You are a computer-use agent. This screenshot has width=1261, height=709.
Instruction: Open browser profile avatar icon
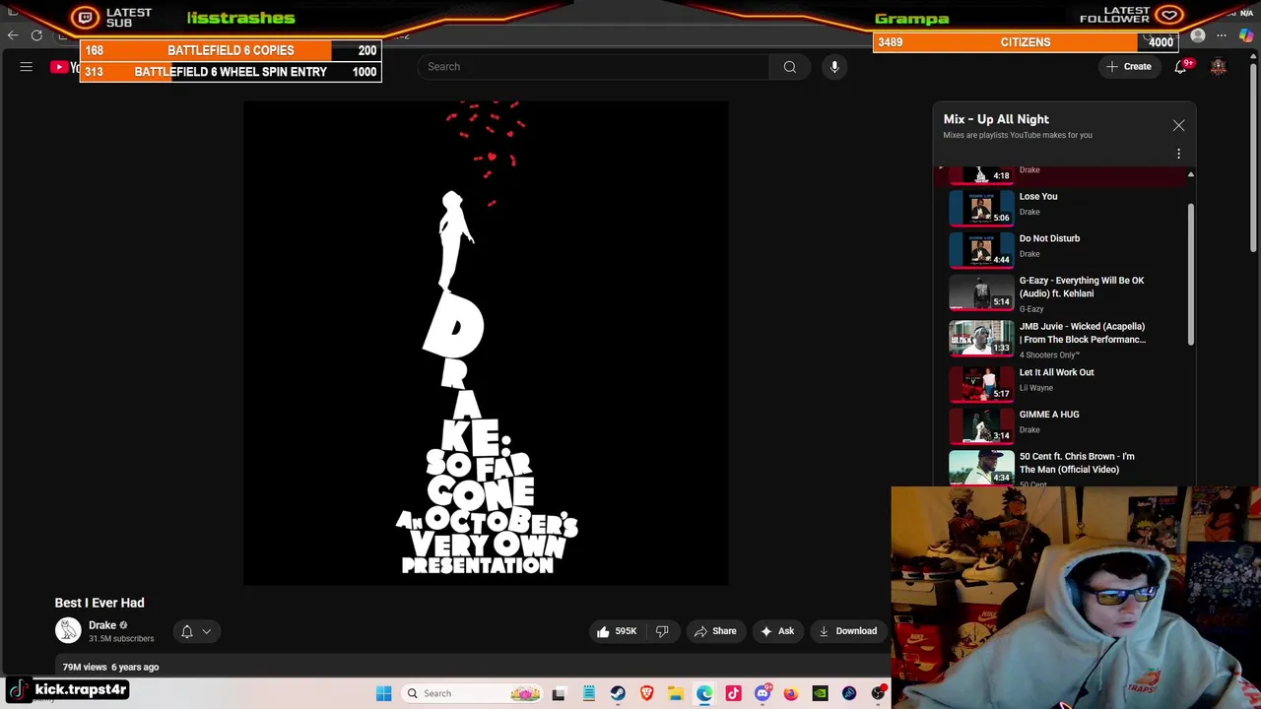click(1198, 36)
